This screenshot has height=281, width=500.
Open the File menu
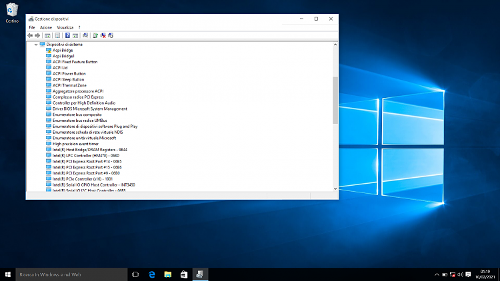click(32, 27)
